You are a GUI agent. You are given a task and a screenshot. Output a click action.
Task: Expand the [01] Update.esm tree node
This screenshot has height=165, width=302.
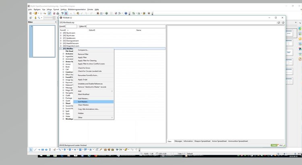pos(61,38)
